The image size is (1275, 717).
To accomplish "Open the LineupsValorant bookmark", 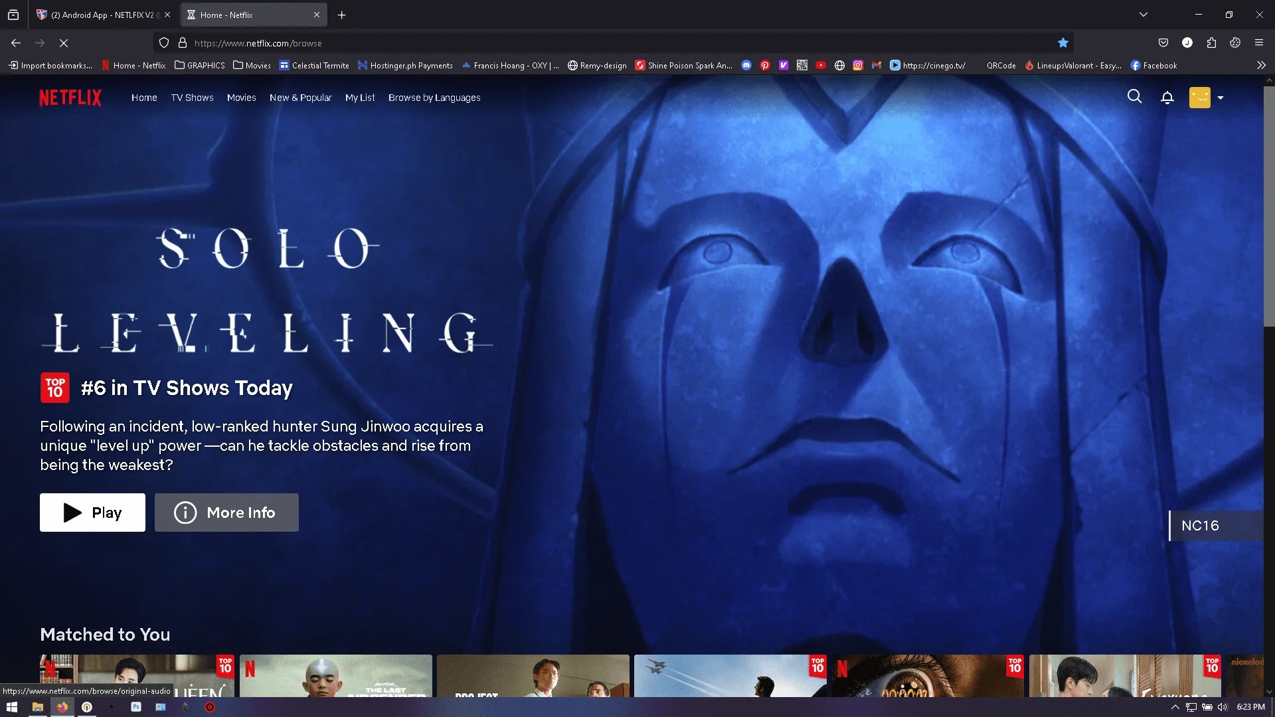I will tap(1073, 65).
